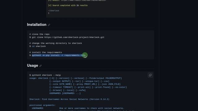Click the '# clone the repo' comment
Image resolution: width=198 pixels, height=111 pixels.
[x=39, y=34]
